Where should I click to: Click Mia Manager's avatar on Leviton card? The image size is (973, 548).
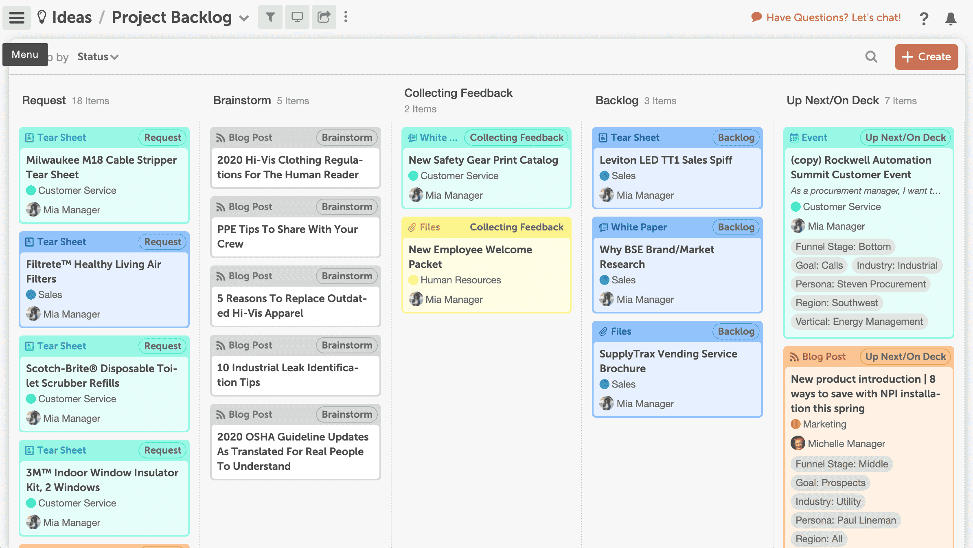pos(607,195)
